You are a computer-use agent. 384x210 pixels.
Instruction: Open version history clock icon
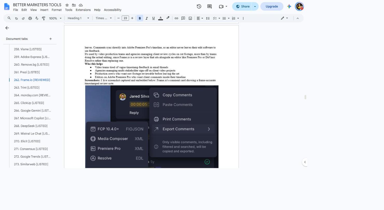pos(199,6)
